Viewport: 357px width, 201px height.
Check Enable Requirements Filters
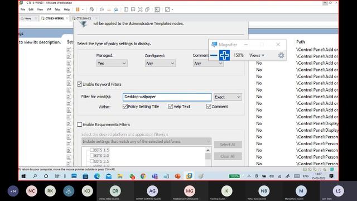coord(79,125)
